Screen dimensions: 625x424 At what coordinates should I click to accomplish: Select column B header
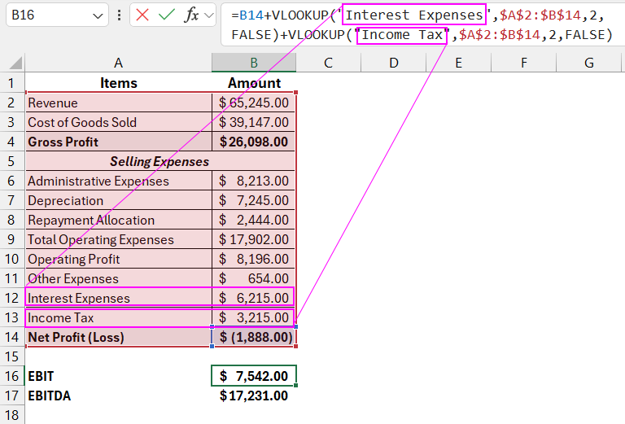[254, 63]
